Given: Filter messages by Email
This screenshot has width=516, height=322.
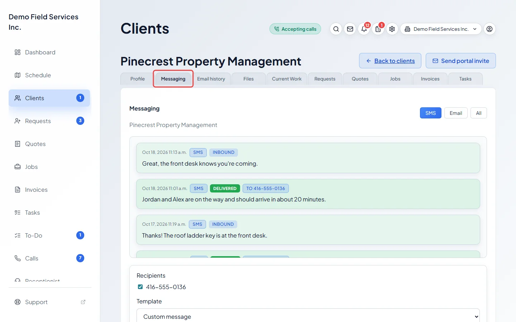Looking at the screenshot, I should [x=456, y=113].
